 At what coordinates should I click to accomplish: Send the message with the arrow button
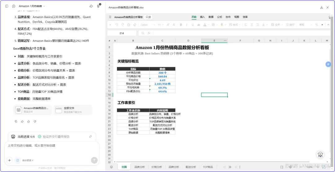coord(94,160)
